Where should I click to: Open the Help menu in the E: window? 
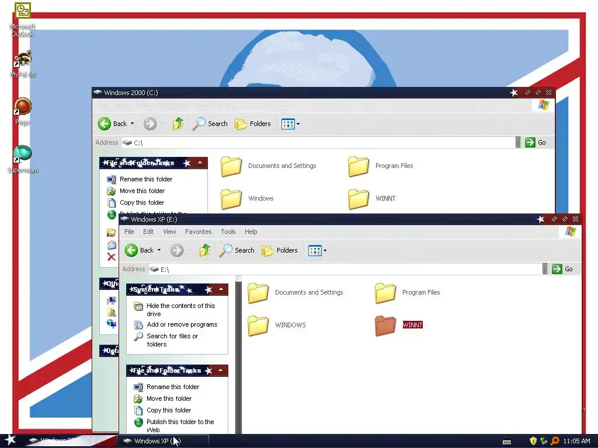pyautogui.click(x=251, y=232)
